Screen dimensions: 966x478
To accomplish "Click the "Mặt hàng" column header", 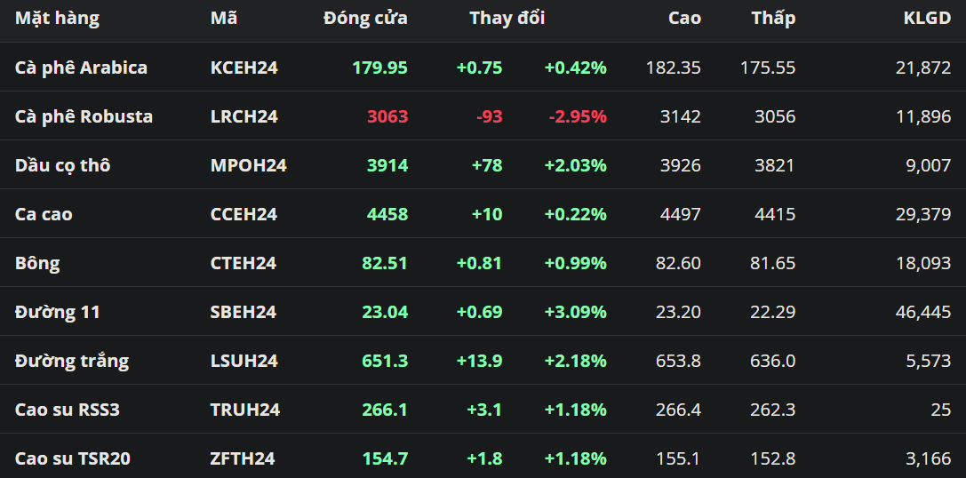I will click(x=57, y=19).
